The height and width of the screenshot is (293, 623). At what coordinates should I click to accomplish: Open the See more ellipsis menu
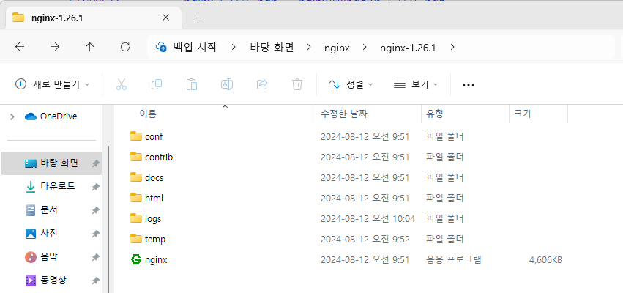[x=469, y=85]
